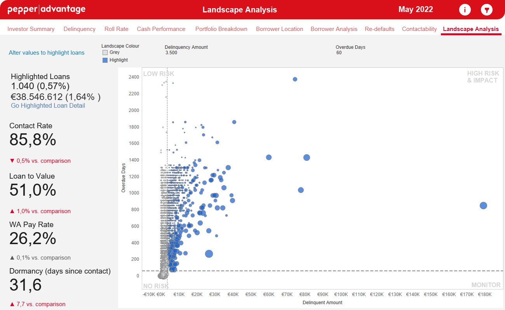Image resolution: width=505 pixels, height=310 pixels.
Task: Click the Loan to Value 51,0% figure
Action: (x=33, y=190)
